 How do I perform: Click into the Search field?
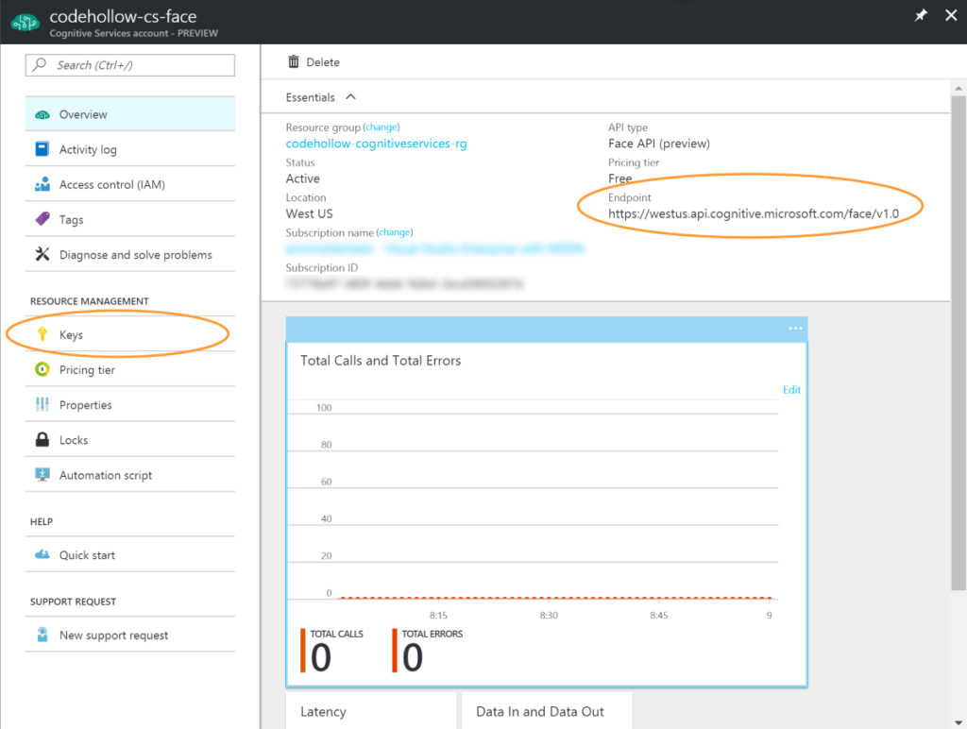[x=129, y=64]
